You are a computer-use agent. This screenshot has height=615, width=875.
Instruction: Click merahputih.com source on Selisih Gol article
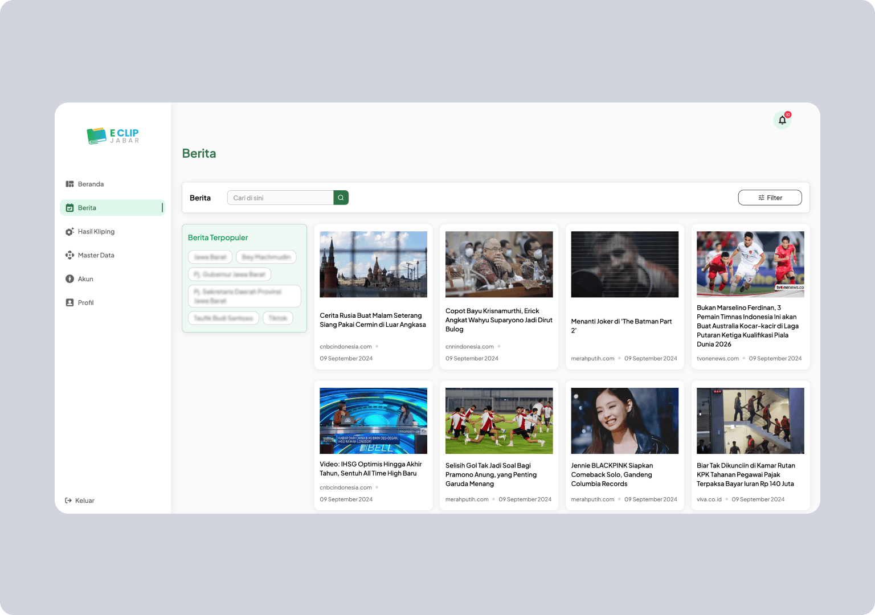(467, 499)
